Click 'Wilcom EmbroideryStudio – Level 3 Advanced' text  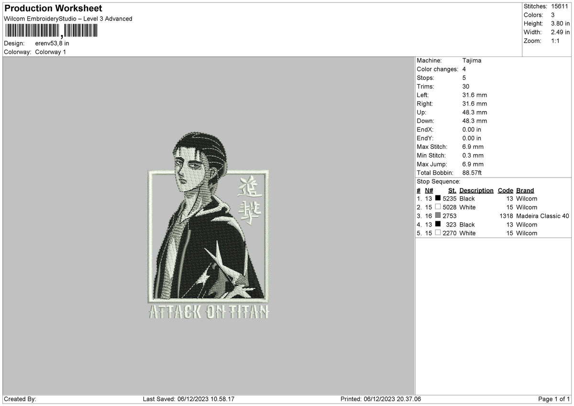(68, 19)
